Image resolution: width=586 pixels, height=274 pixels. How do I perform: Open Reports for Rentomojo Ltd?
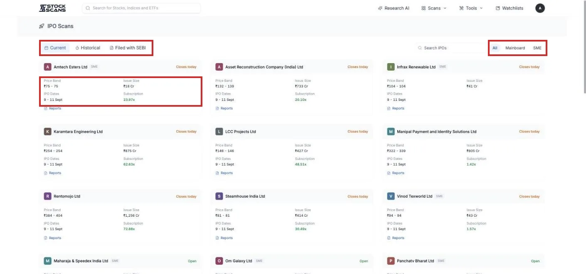(52, 238)
